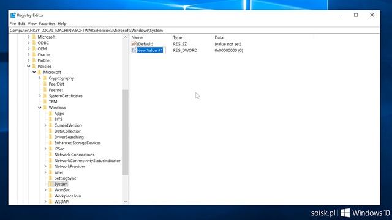The image size is (392, 220).
Task: Expand the SystemCertificates key
Action: click(x=40, y=96)
